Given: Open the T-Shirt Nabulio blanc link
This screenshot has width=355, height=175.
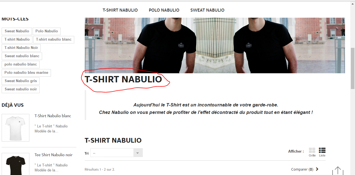Looking at the screenshot, I should coord(53,116).
